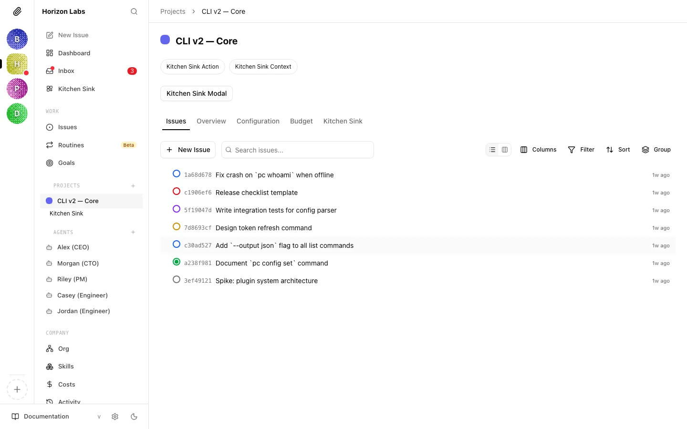Open Kitchen Sink Modal
Image resolution: width=687 pixels, height=429 pixels.
pyautogui.click(x=197, y=93)
